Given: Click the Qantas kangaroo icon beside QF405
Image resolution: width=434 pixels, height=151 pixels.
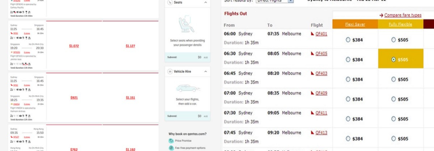Looking at the screenshot, I should (313, 54).
